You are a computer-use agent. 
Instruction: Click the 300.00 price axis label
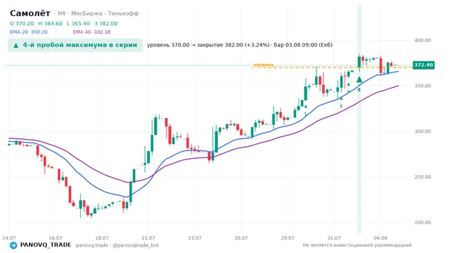(x=423, y=131)
